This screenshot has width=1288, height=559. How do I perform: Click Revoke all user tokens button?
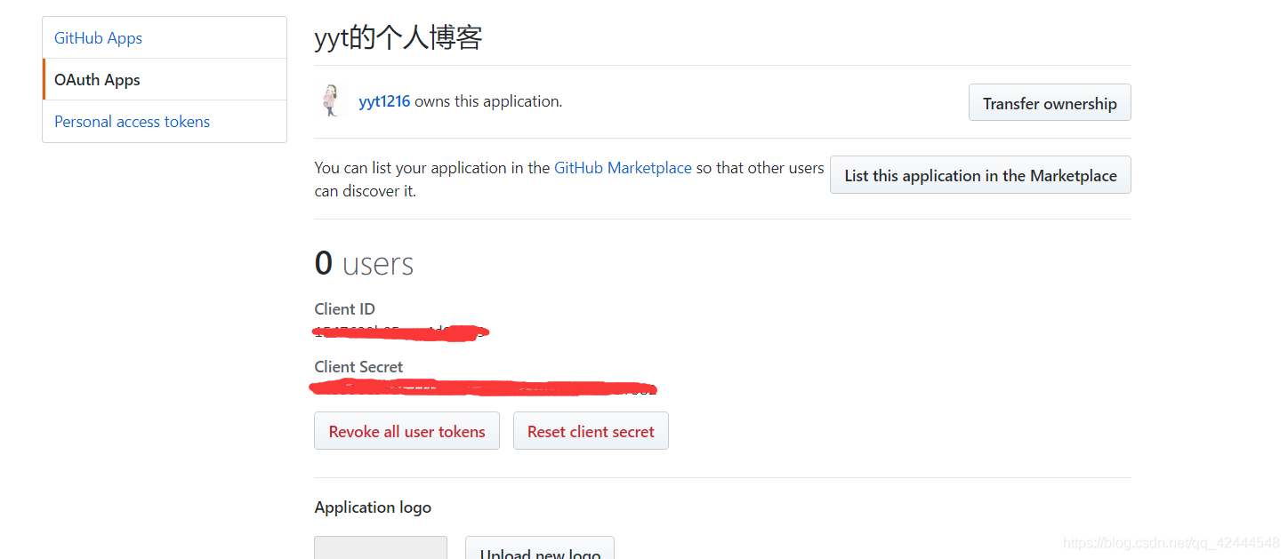[x=407, y=431]
